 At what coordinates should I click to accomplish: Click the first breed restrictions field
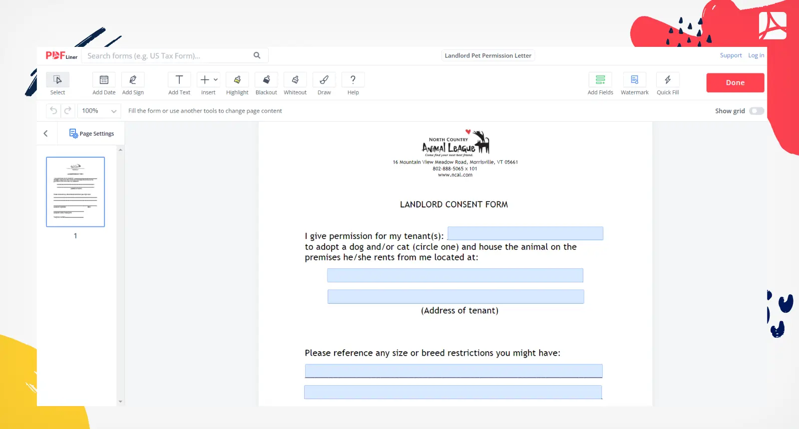pyautogui.click(x=453, y=371)
